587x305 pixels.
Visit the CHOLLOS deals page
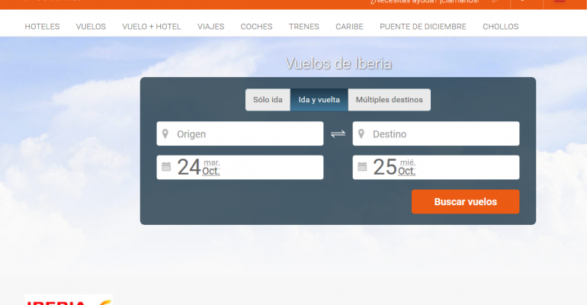pyautogui.click(x=501, y=27)
